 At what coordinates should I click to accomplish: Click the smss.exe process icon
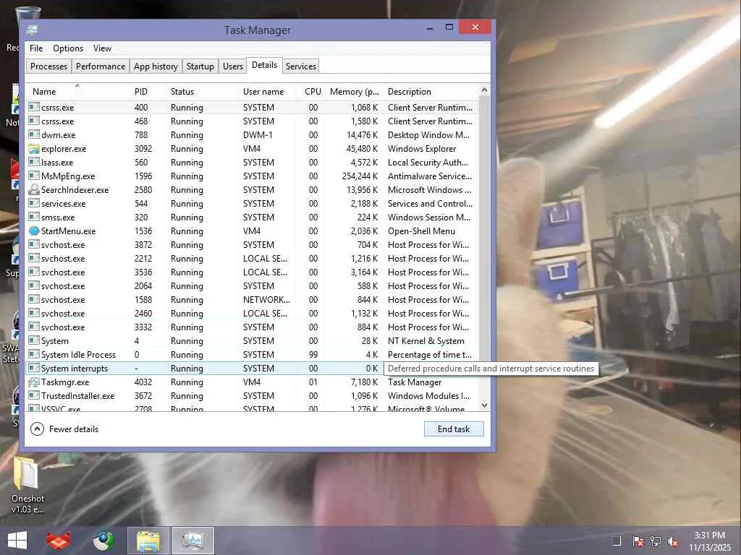click(x=33, y=217)
